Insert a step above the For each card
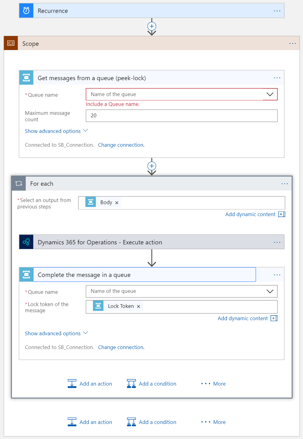Viewport: 303px width, 439px height. point(152,166)
